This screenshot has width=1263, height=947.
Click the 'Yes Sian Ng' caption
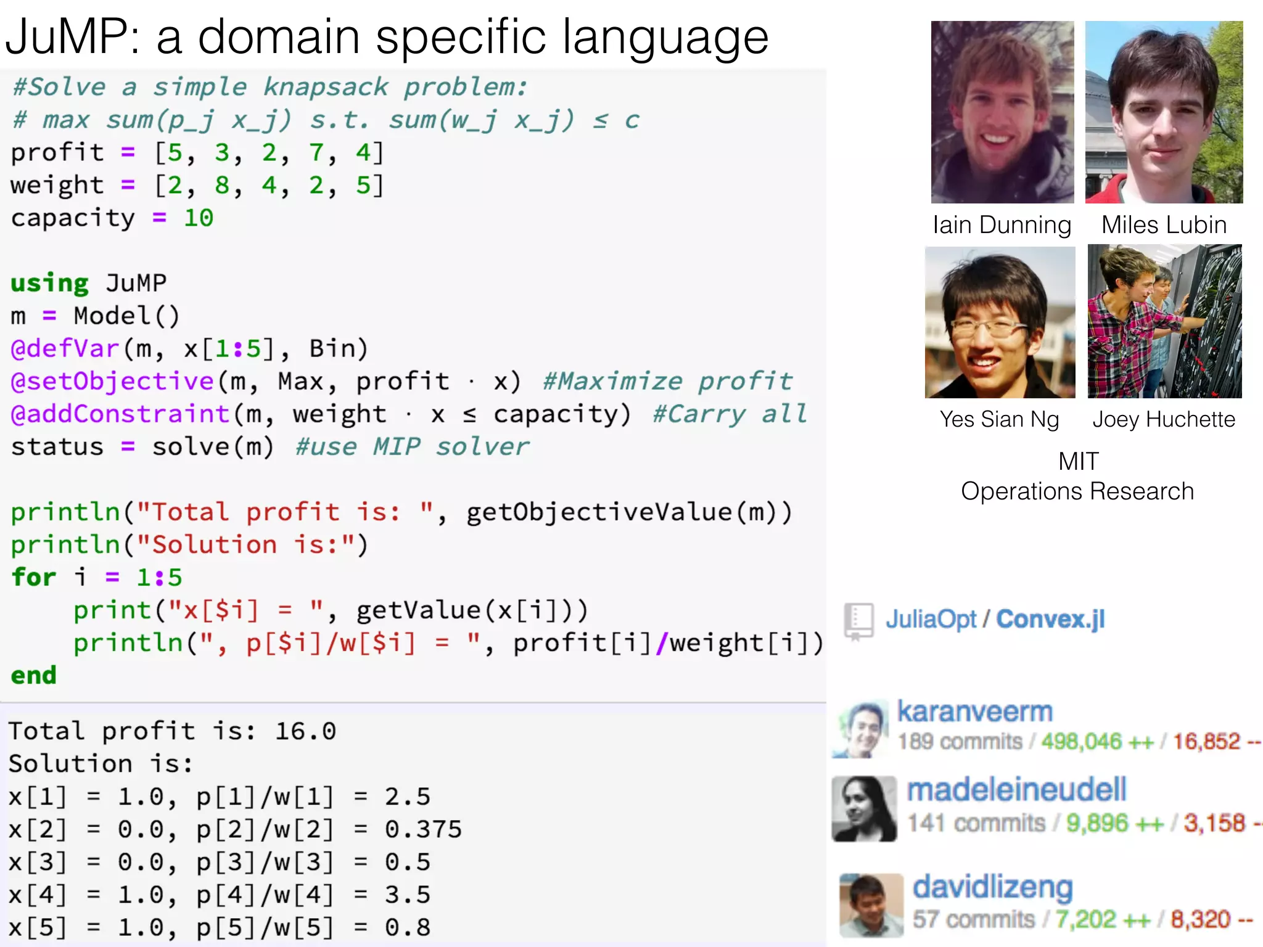[x=1000, y=420]
